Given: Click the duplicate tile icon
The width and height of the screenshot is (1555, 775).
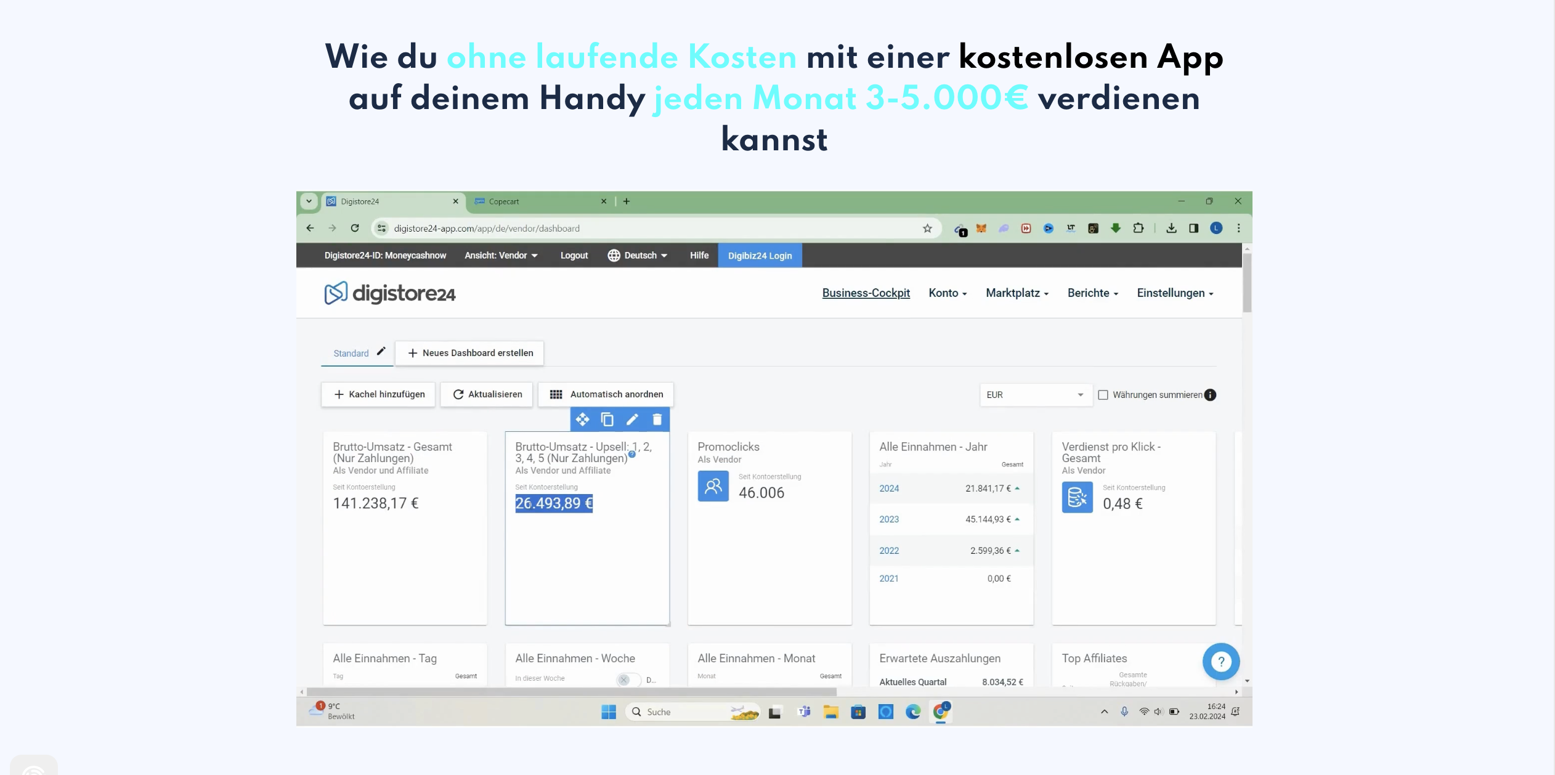Looking at the screenshot, I should pyautogui.click(x=607, y=420).
